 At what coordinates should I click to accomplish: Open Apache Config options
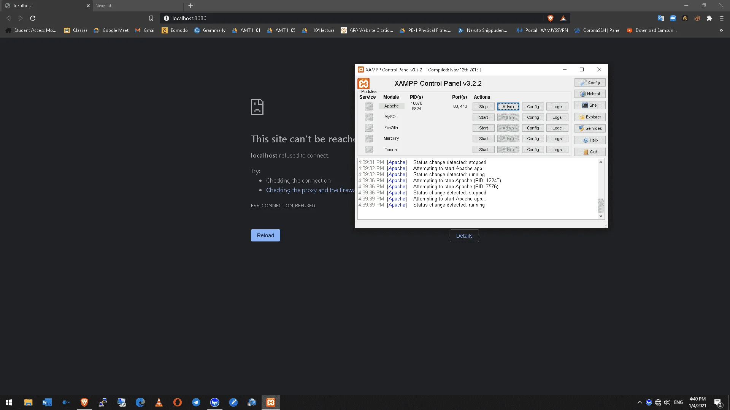pyautogui.click(x=533, y=107)
